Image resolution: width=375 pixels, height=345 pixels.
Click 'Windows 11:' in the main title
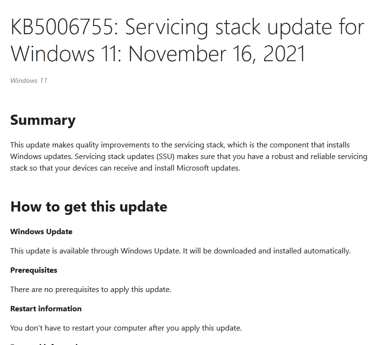coord(64,54)
